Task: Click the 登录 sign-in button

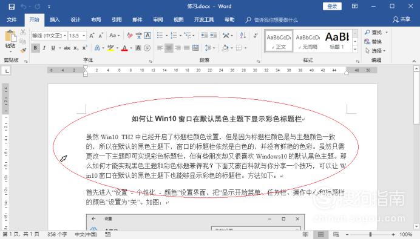Action: point(332,7)
